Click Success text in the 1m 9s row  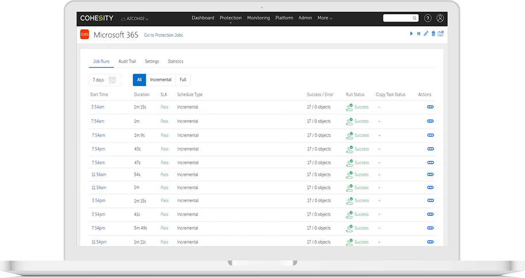[362, 136]
